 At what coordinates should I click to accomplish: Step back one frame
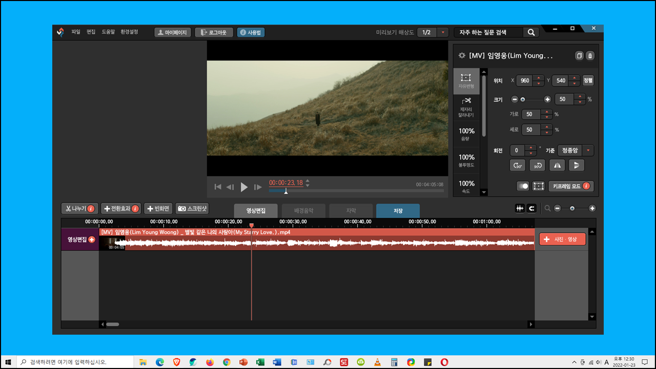click(230, 187)
